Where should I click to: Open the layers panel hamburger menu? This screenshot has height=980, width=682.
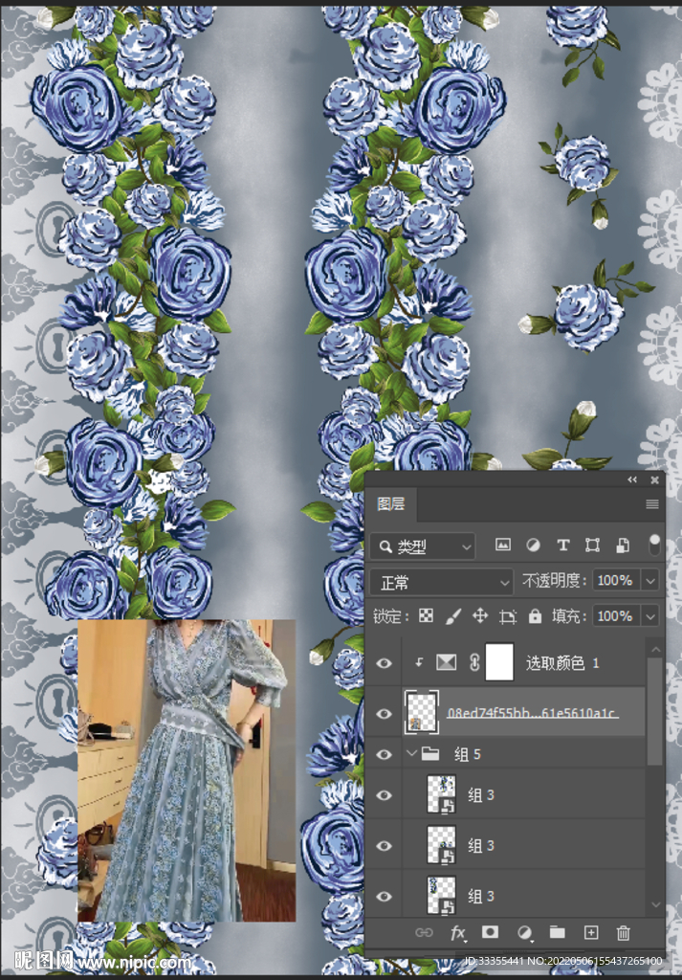coord(652,503)
